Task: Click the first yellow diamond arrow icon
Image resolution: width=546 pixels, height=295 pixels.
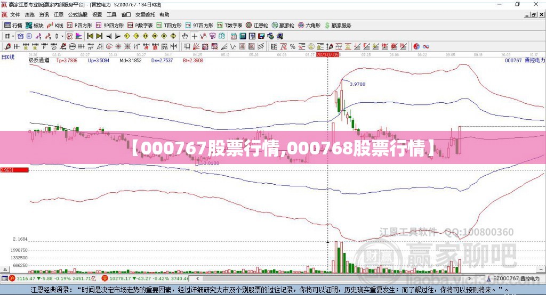Action: tap(127, 36)
